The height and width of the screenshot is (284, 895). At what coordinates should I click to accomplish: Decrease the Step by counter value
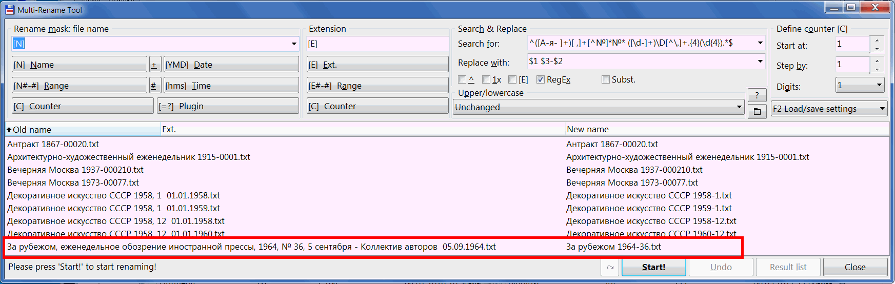click(877, 69)
